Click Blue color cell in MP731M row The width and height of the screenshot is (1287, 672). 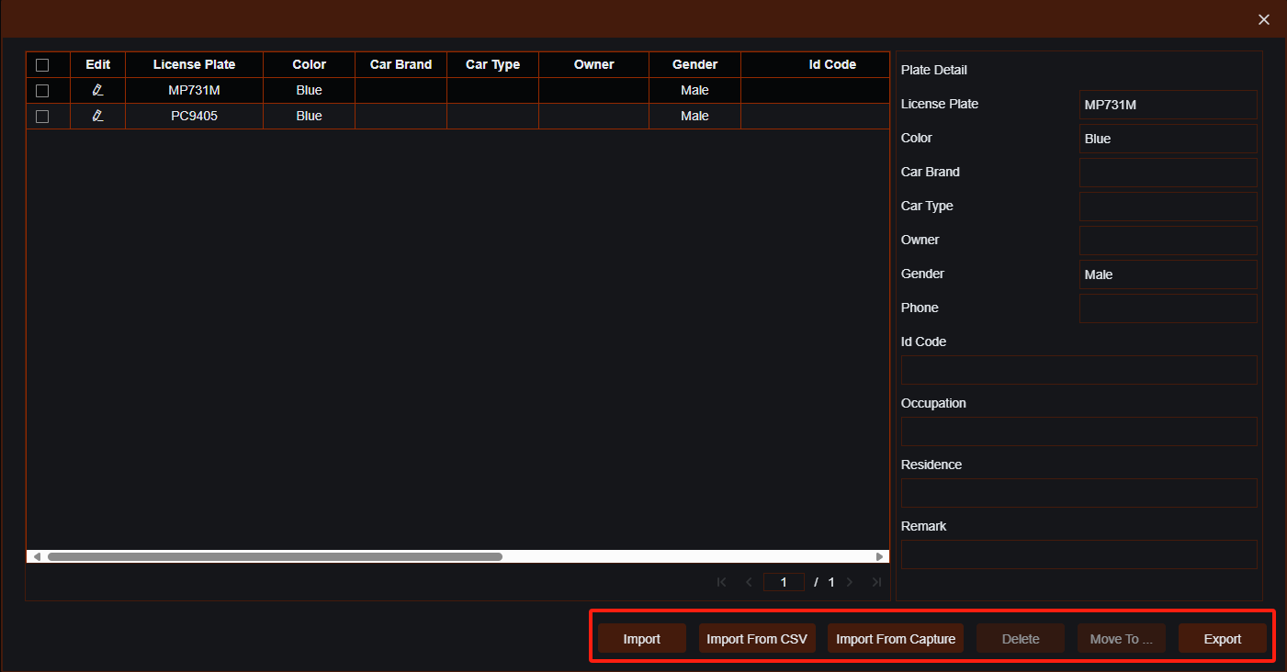point(310,91)
